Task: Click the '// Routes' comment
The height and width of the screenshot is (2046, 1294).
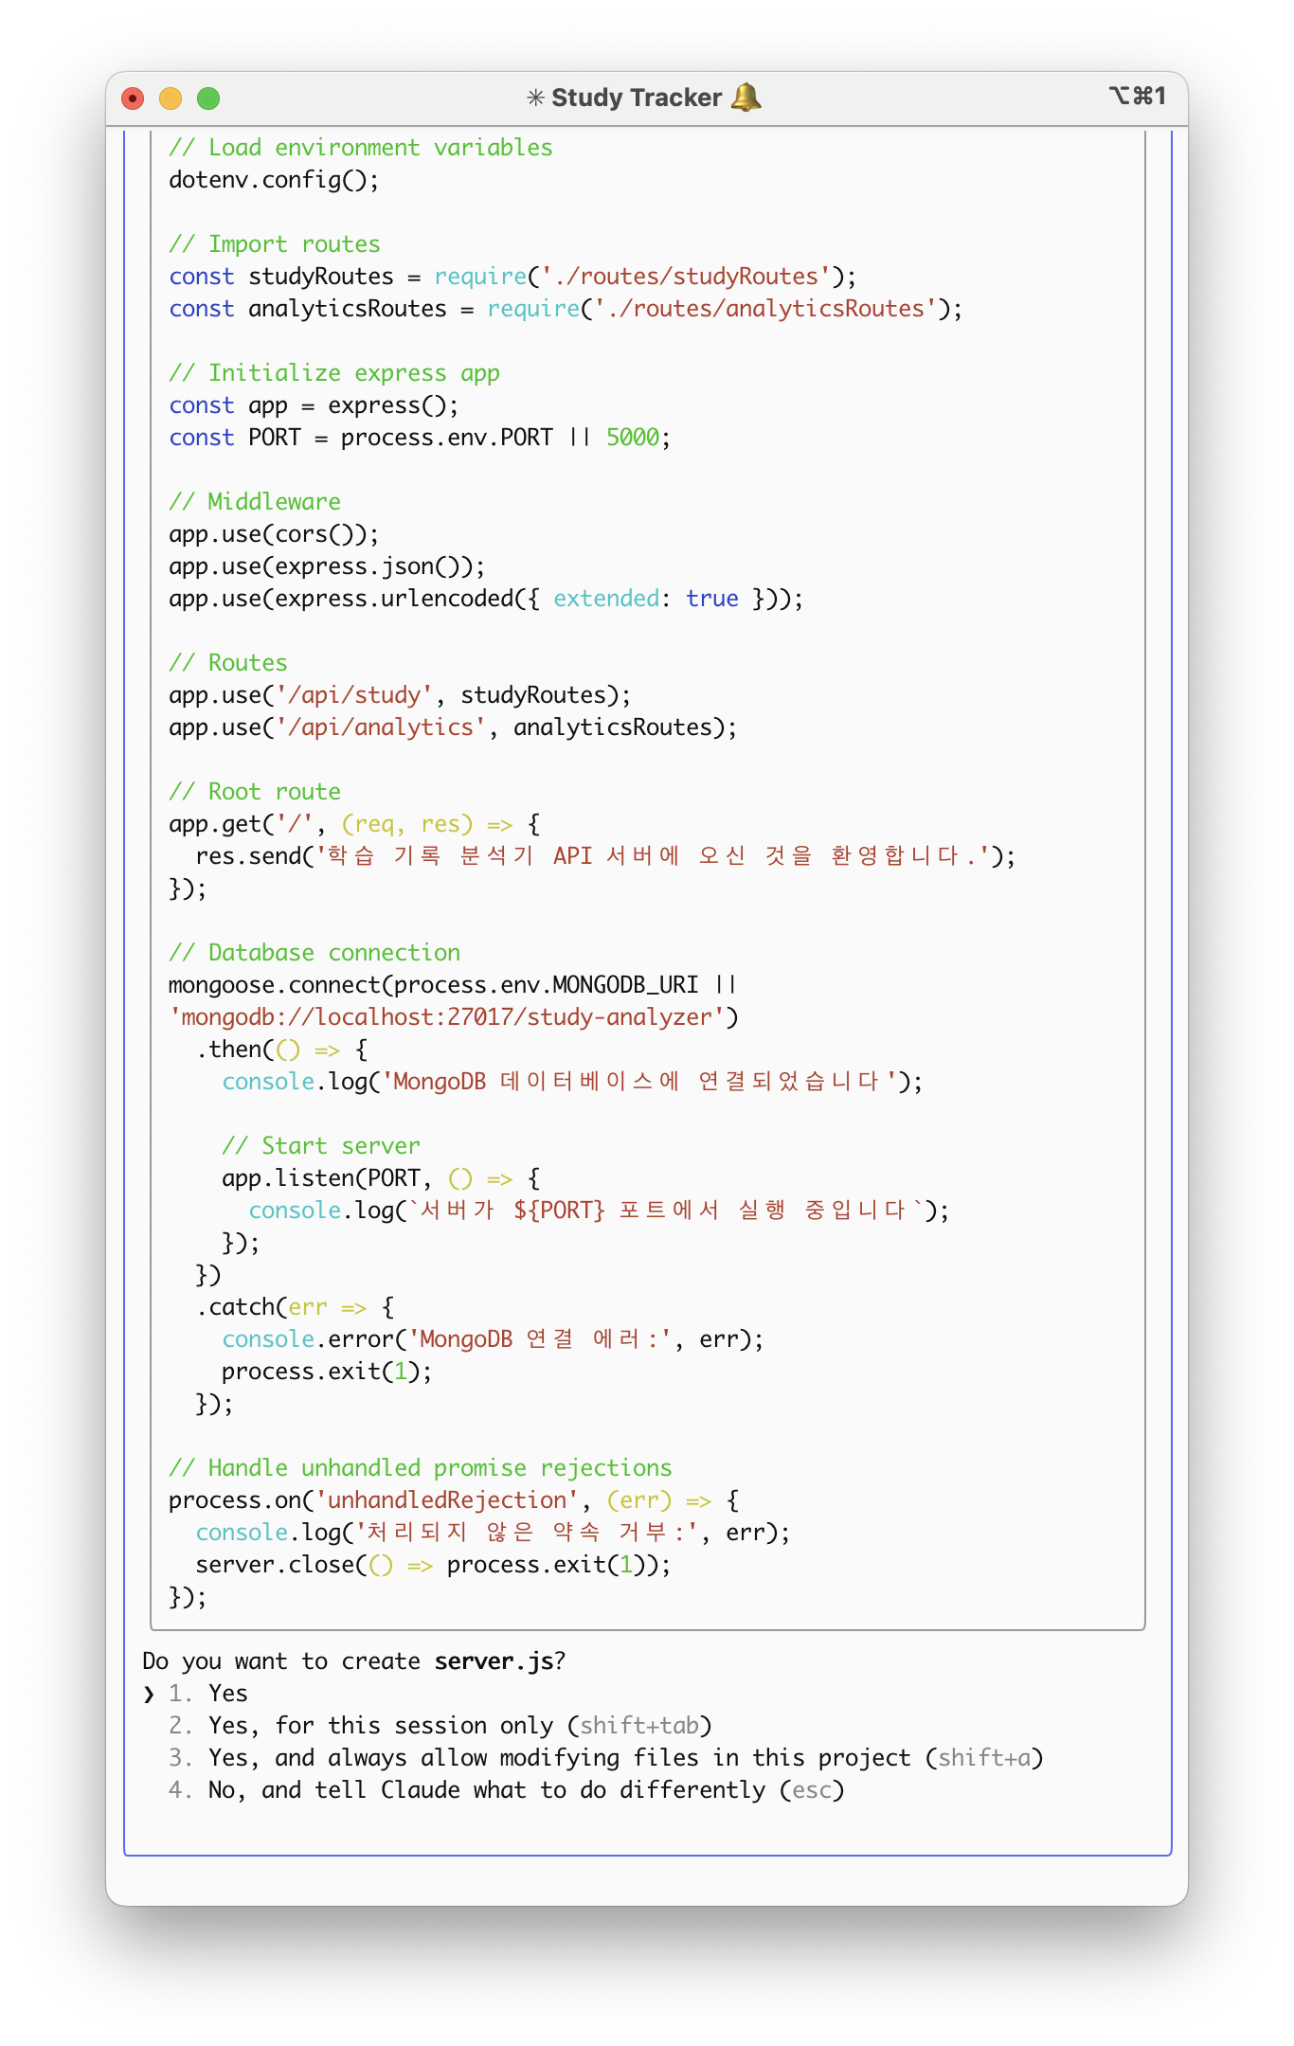Action: tap(228, 662)
